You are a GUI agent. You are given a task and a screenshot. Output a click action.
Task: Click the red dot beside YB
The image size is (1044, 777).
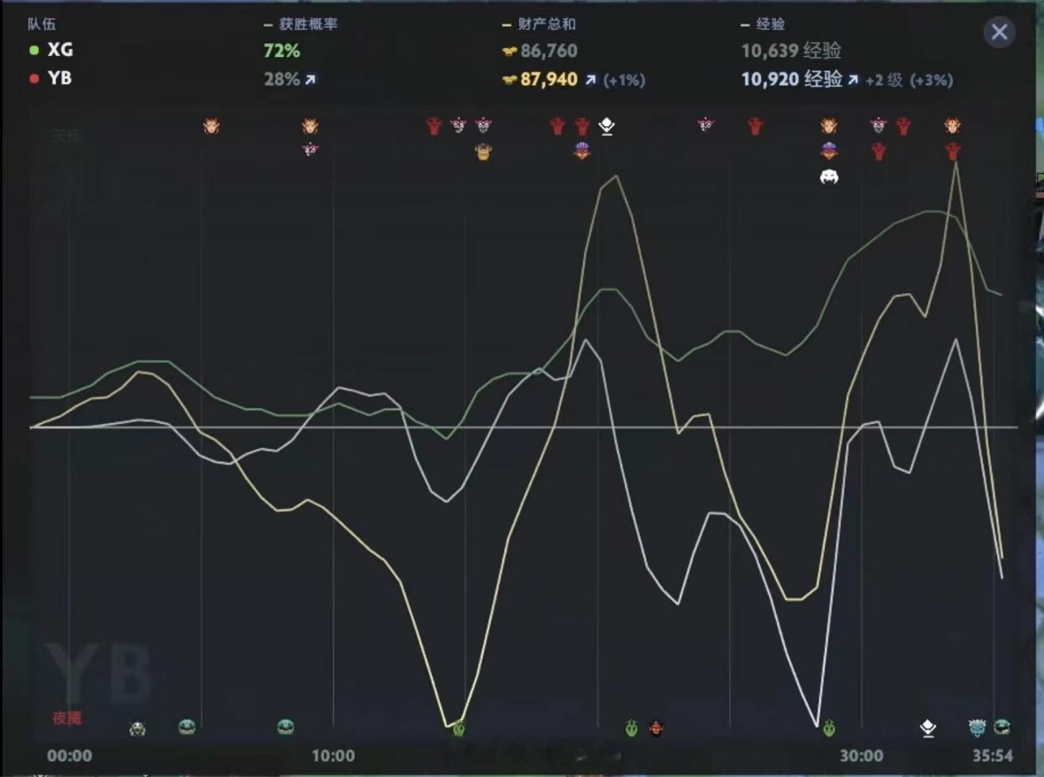pyautogui.click(x=34, y=78)
